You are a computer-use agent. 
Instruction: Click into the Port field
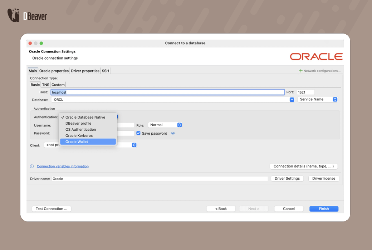click(x=305, y=92)
